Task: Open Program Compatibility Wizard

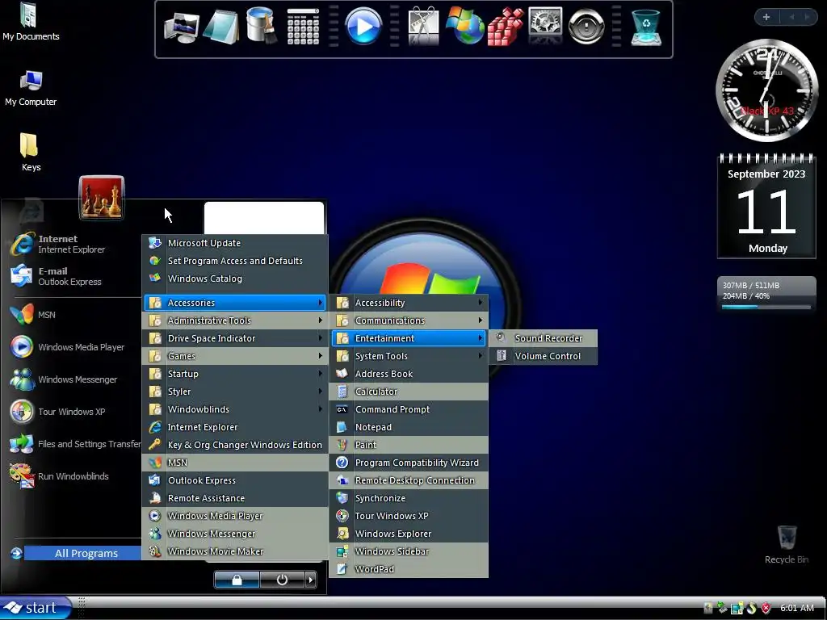Action: (x=409, y=463)
